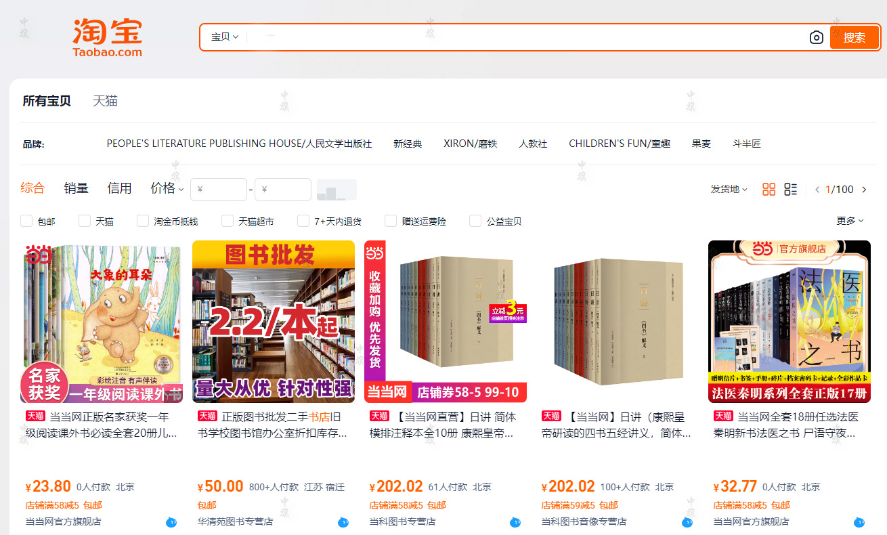Expand the 发货地 dropdown
The image size is (887, 535).
point(728,190)
